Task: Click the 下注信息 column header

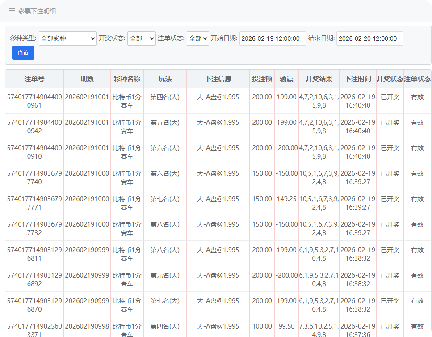Action: pos(218,79)
